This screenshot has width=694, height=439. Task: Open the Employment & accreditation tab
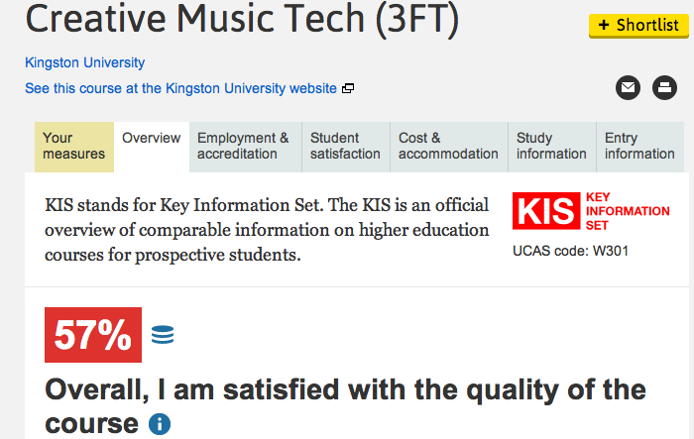(243, 146)
